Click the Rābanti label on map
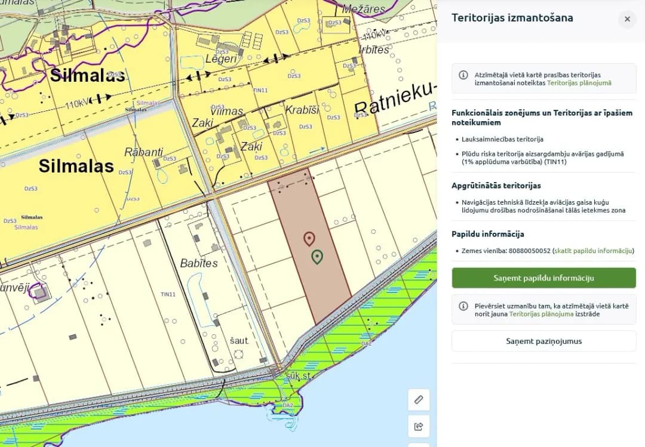 pyautogui.click(x=143, y=152)
